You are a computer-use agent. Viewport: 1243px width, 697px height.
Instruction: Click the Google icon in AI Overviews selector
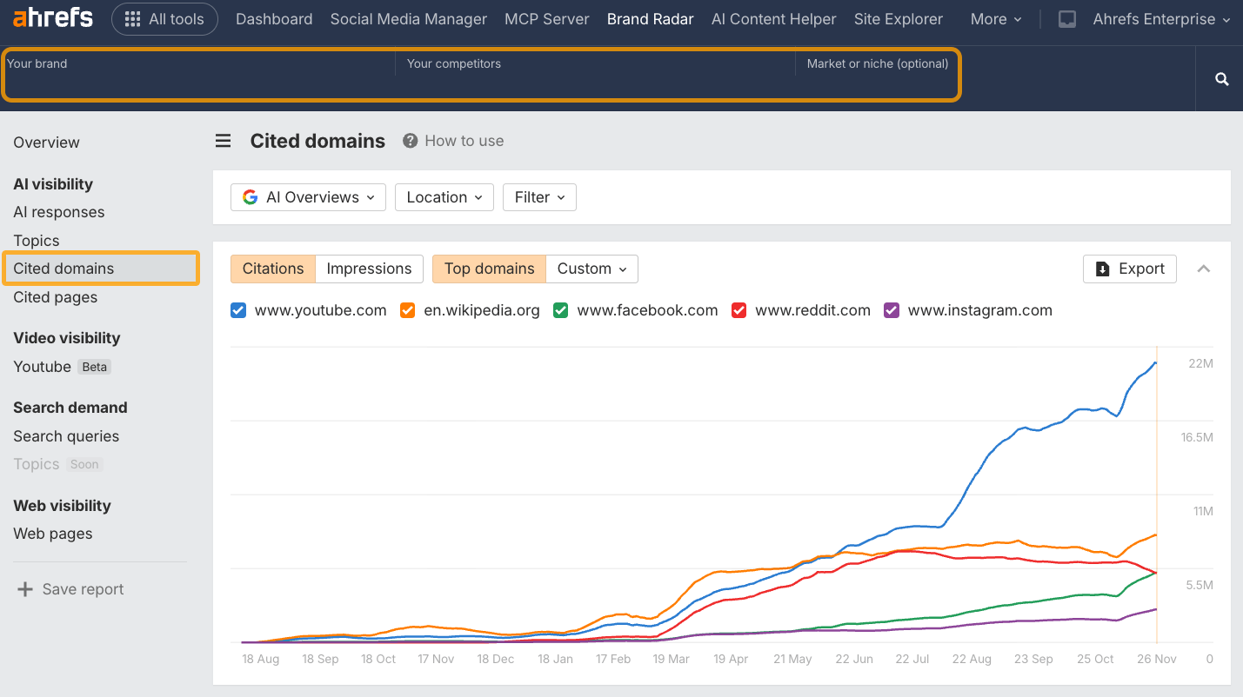[250, 197]
